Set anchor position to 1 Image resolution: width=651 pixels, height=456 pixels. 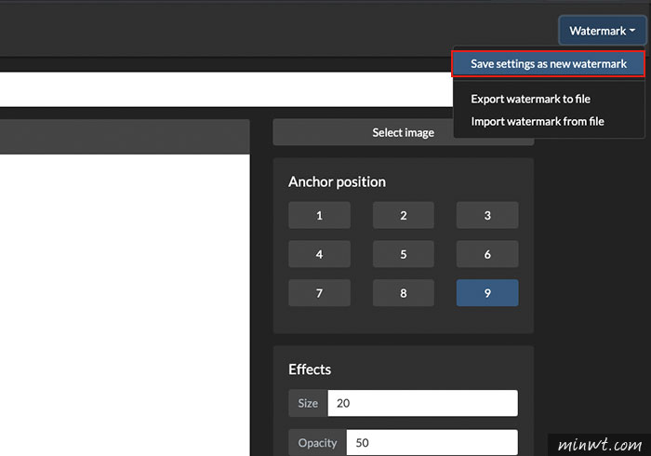point(319,215)
